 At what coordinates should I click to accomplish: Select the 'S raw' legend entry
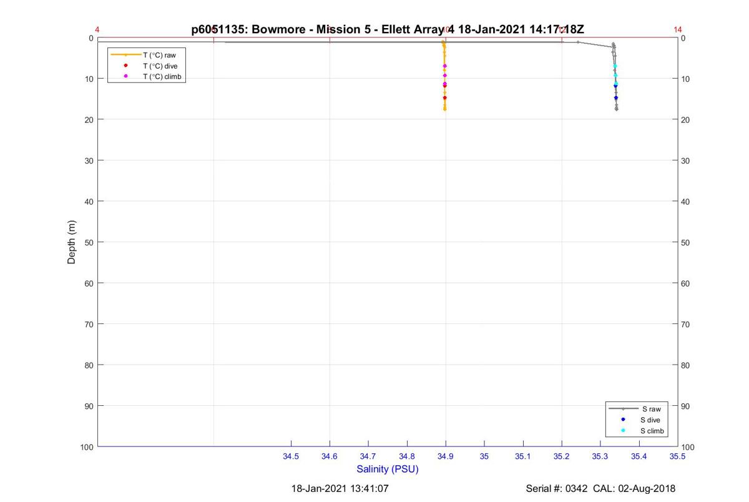637,409
